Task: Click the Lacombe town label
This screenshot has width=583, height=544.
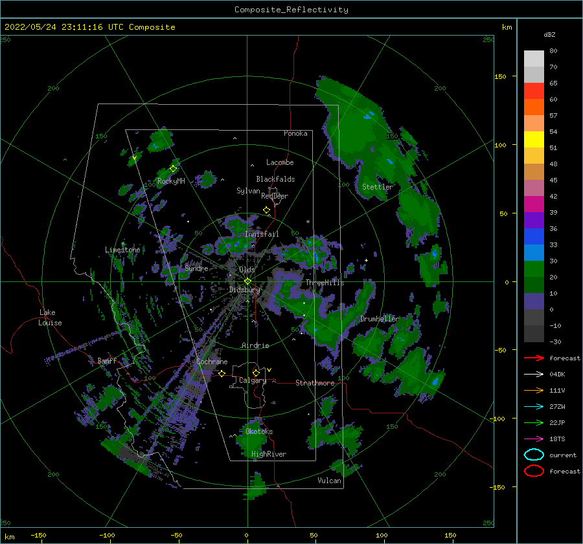Action: click(280, 162)
